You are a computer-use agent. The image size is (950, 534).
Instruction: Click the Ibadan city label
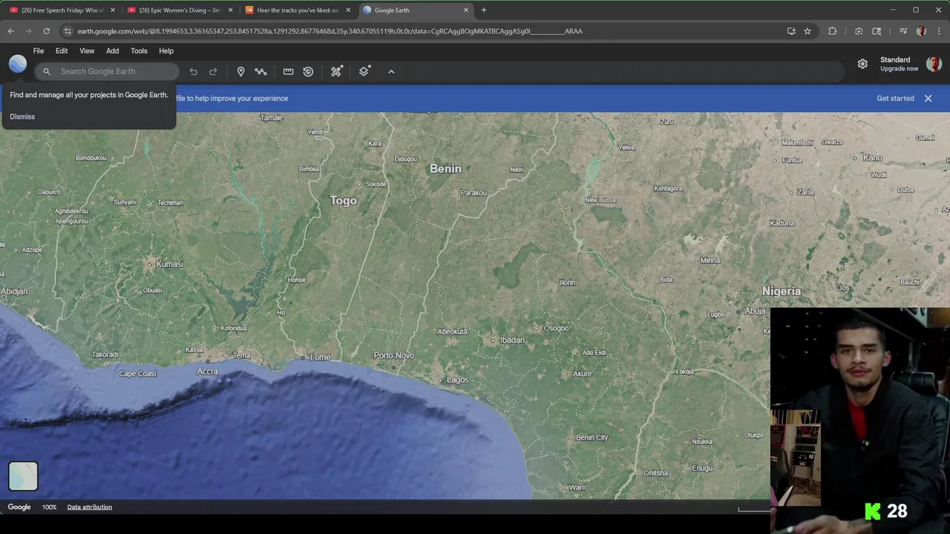pos(513,340)
